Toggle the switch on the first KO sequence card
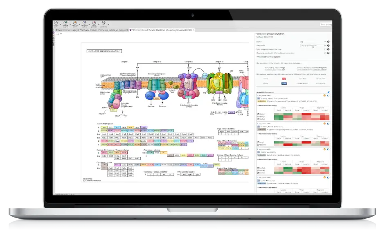 pyautogui.click(x=328, y=96)
